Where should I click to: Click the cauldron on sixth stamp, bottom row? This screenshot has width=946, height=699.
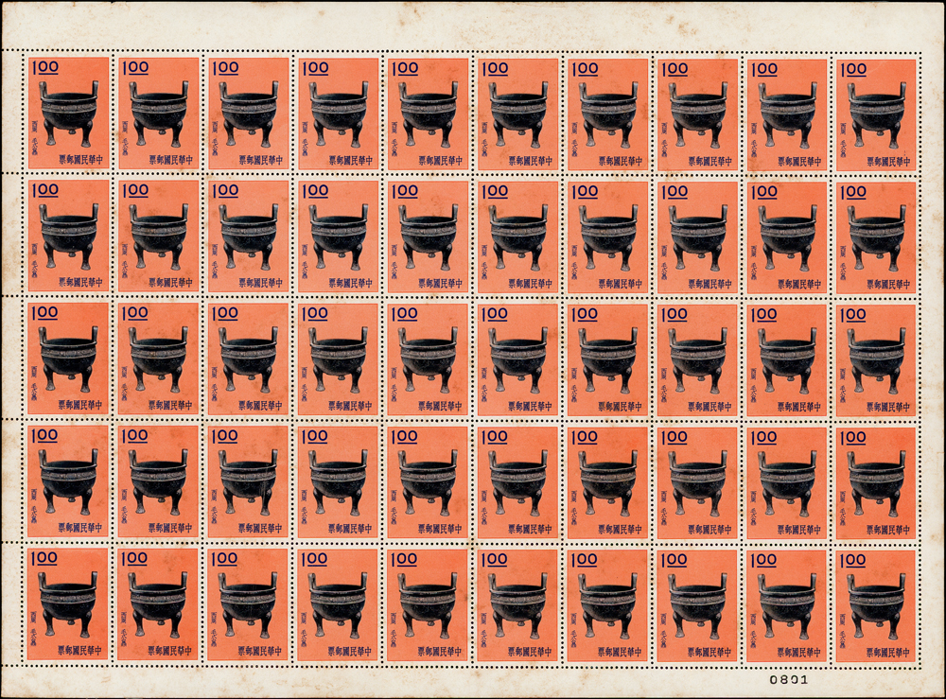(517, 605)
